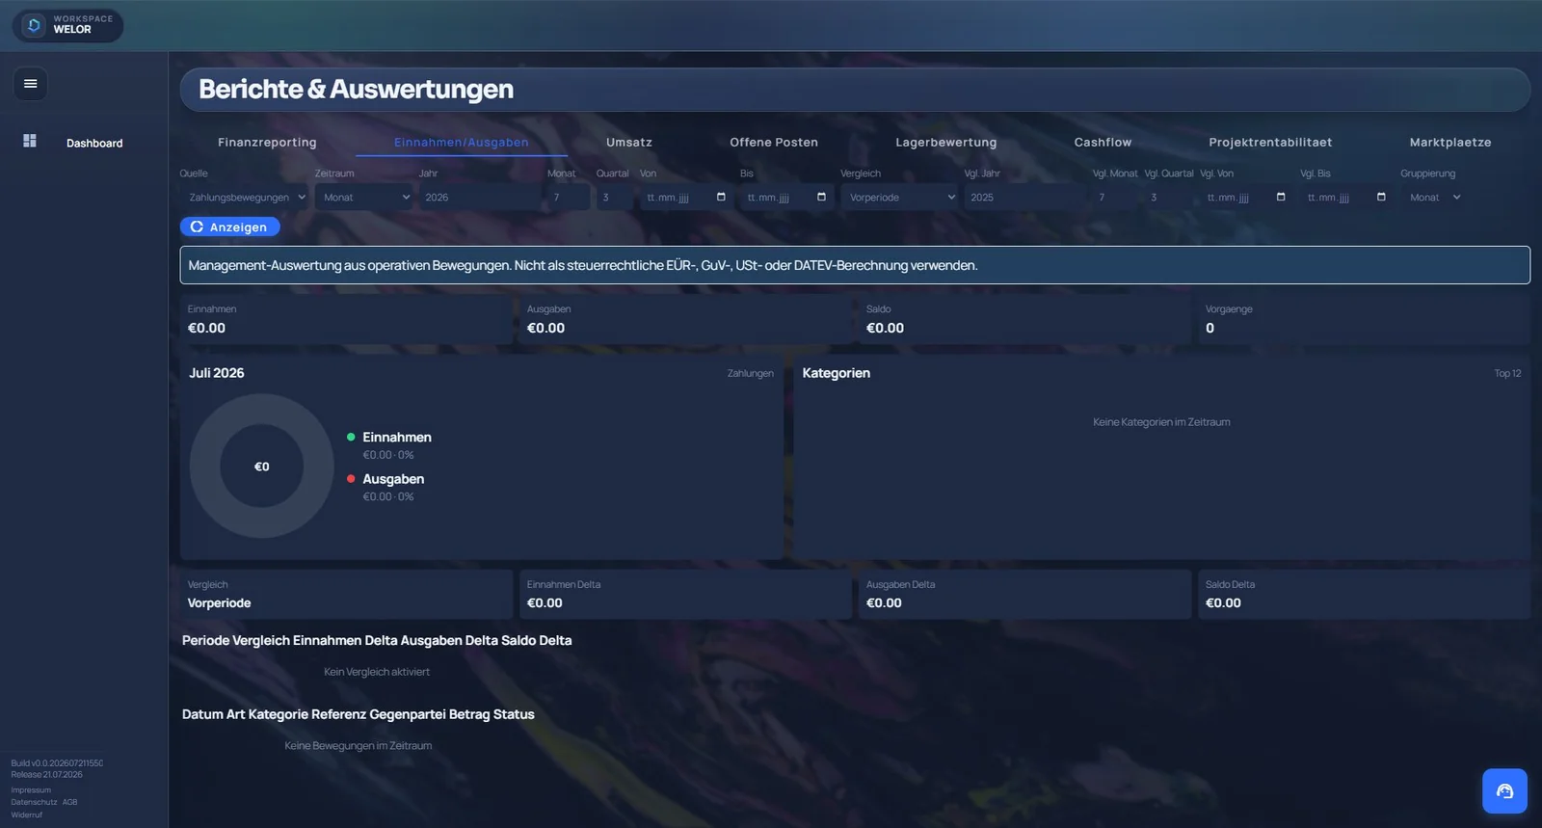
Task: Click the Saldo €0.00 summary card
Action: pos(1024,319)
